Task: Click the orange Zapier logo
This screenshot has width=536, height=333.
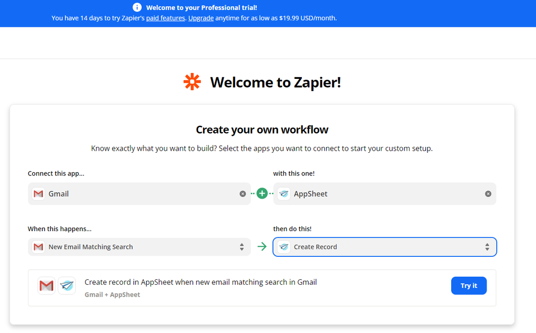Action: pos(192,82)
